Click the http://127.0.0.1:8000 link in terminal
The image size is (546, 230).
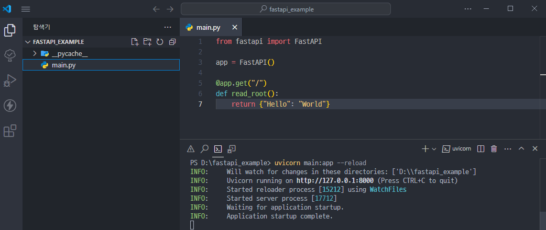tap(335, 181)
